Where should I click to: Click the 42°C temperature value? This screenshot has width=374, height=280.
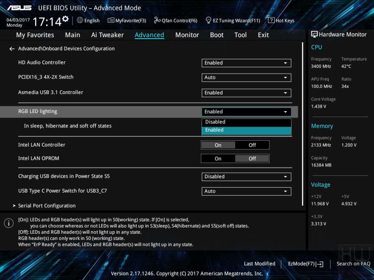click(x=346, y=67)
